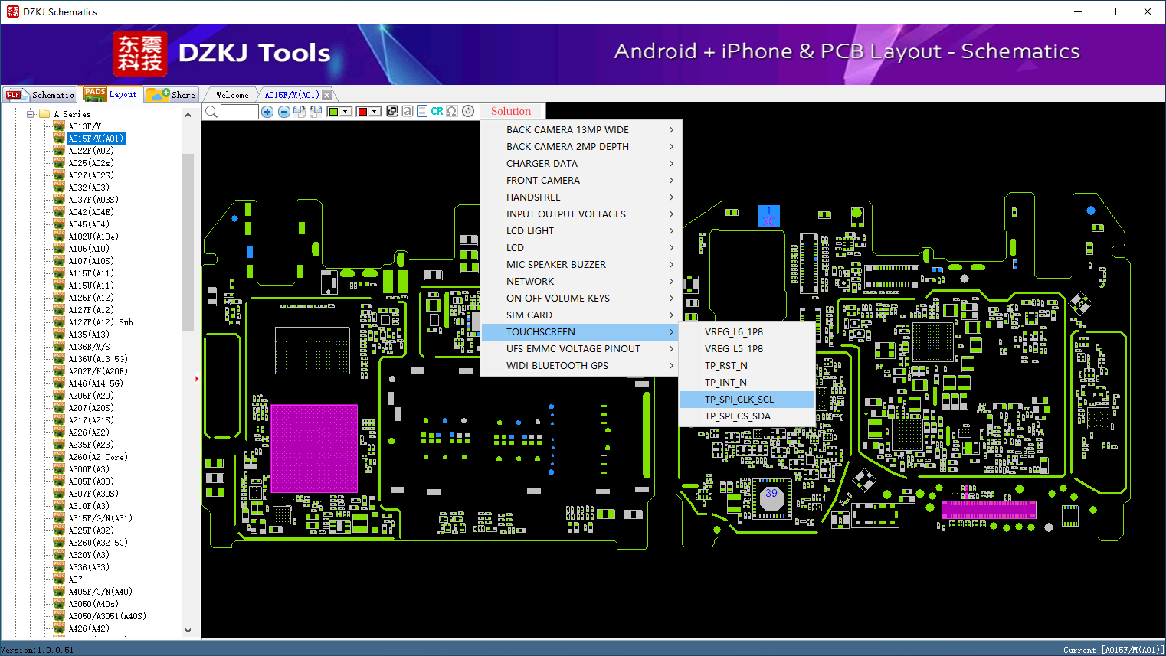Screen dimensions: 1166x656
Task: Select the TP_SPI_CS_SDA menu entry
Action: (x=747, y=416)
